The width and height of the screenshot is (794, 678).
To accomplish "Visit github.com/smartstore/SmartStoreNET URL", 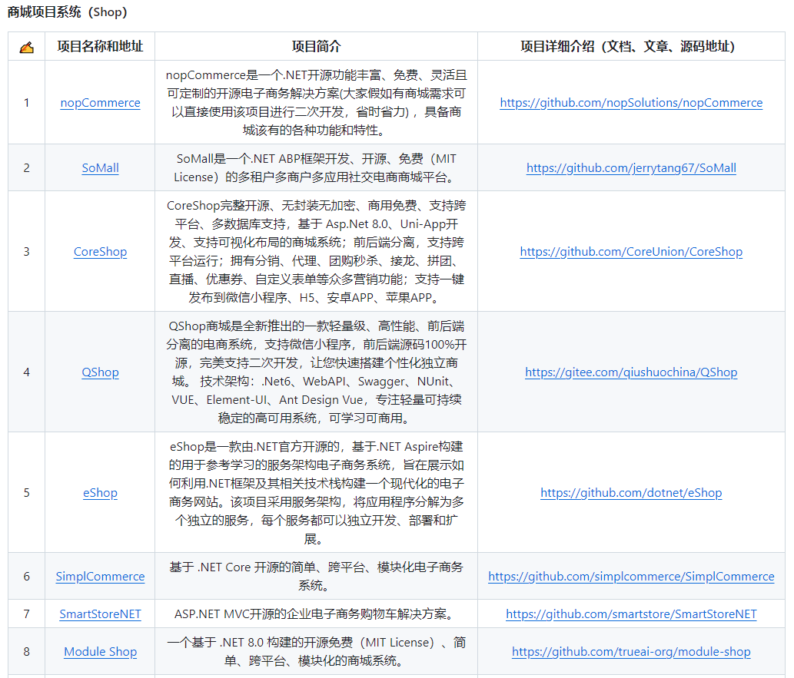I will pyautogui.click(x=631, y=614).
